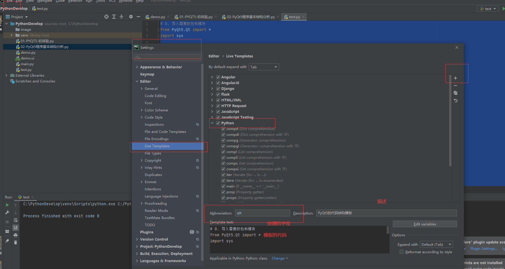The height and width of the screenshot is (269, 505).
Task: Switch to demo.py editor tab
Action: click(x=158, y=17)
